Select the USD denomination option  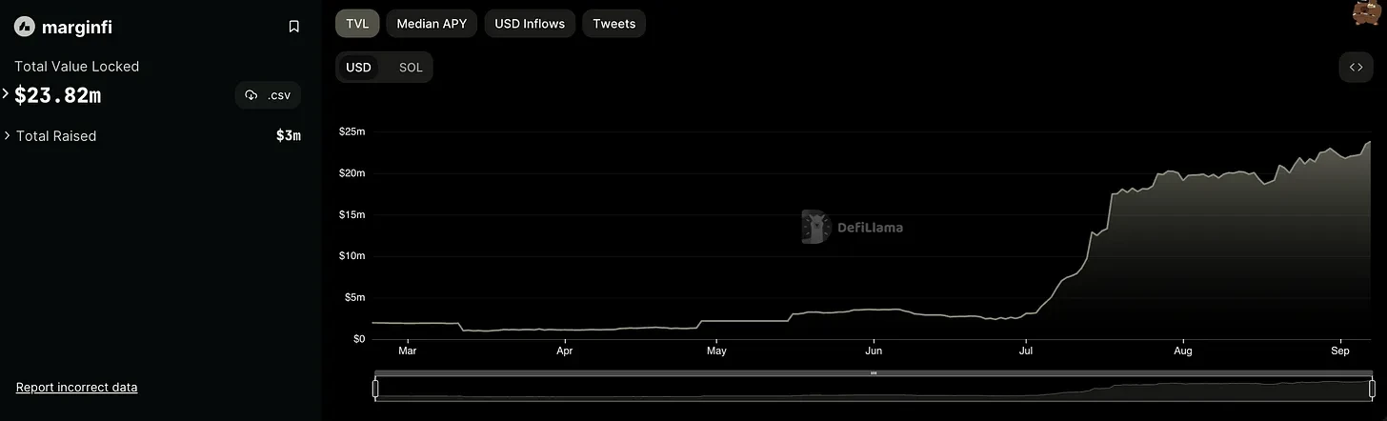358,68
